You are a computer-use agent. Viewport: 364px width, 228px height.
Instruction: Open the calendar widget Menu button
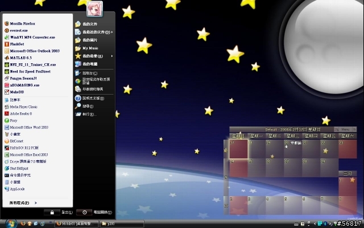(x=345, y=129)
